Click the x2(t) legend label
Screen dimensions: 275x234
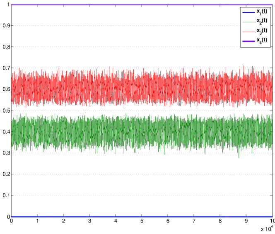coord(262,22)
